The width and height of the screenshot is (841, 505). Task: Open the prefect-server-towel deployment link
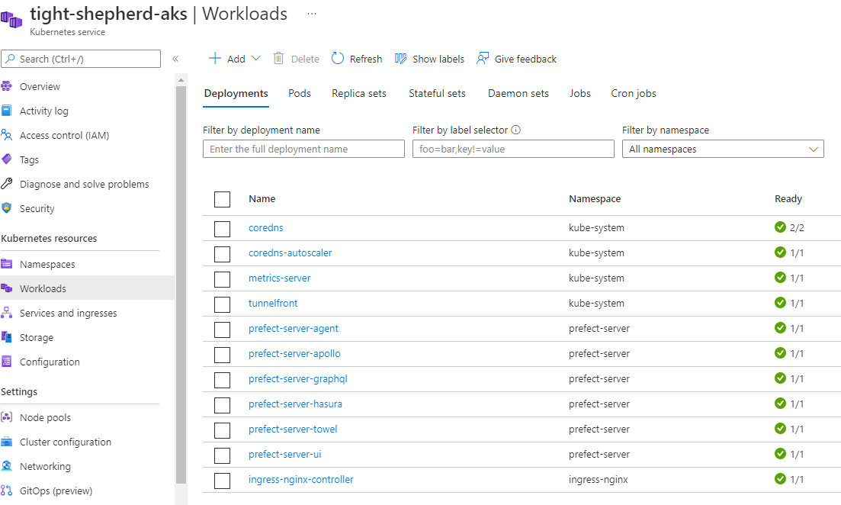293,429
